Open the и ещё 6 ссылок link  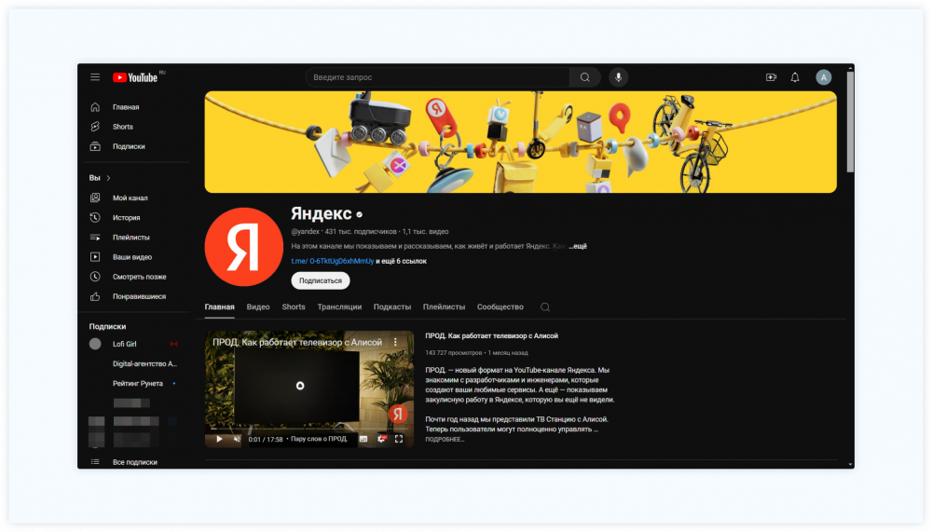(x=401, y=261)
